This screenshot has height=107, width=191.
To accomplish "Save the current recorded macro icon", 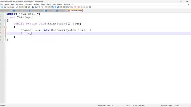I will point(90,7).
